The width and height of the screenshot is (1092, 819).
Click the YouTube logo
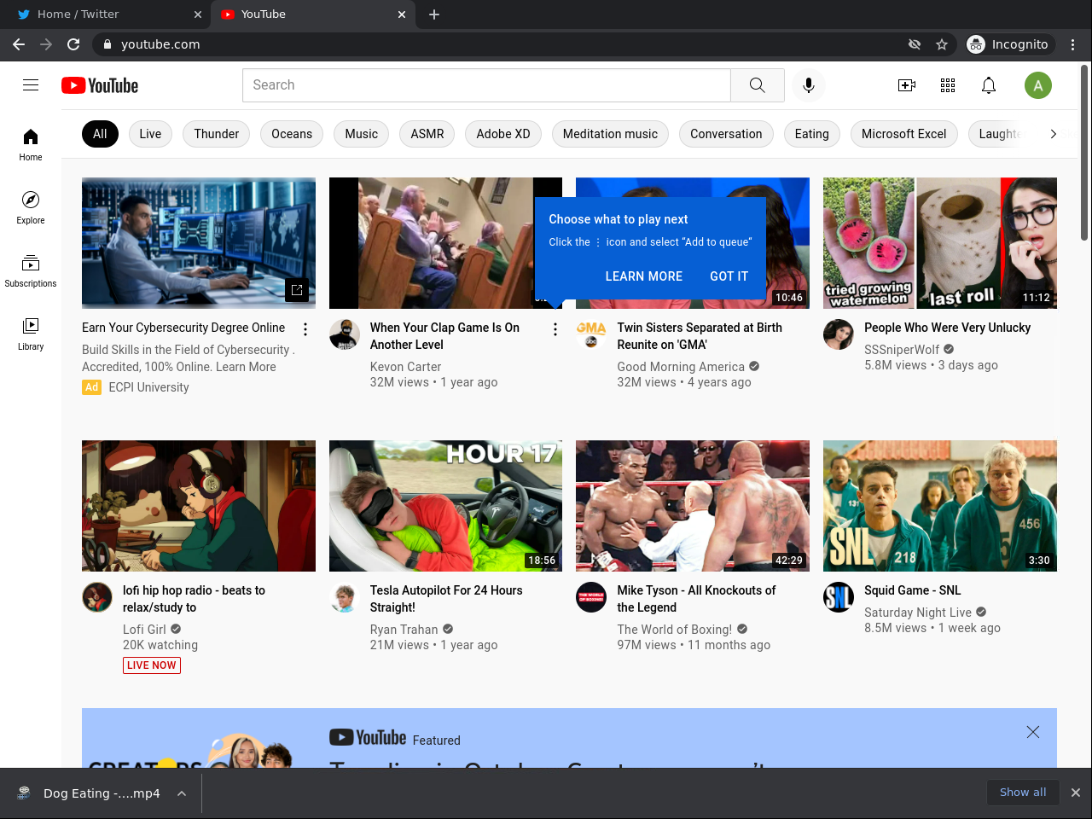(x=100, y=85)
